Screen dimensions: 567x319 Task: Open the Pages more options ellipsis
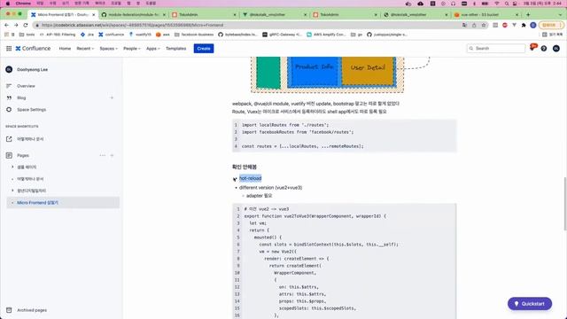(103, 156)
